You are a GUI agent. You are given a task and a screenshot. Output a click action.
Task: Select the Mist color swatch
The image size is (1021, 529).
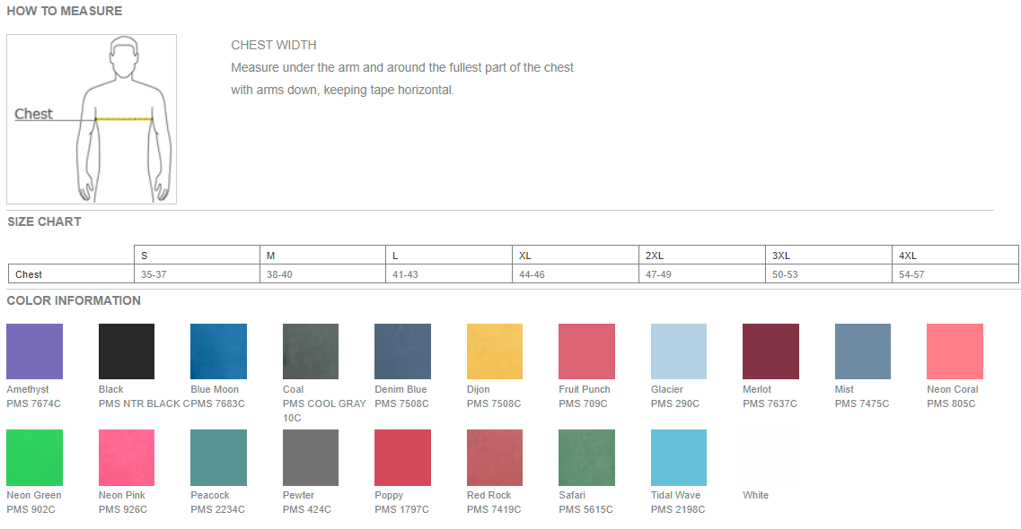(x=863, y=351)
